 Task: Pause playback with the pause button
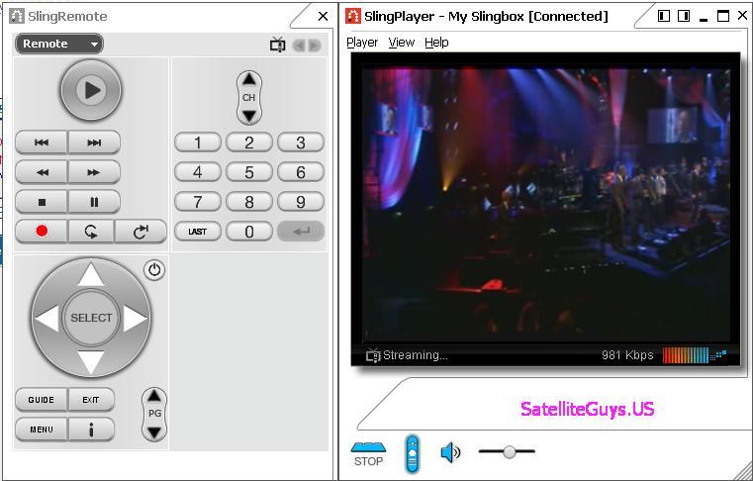(x=94, y=202)
